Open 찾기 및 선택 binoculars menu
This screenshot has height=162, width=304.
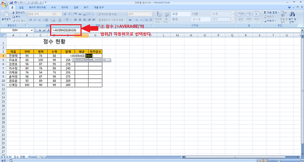[x=292, y=17]
